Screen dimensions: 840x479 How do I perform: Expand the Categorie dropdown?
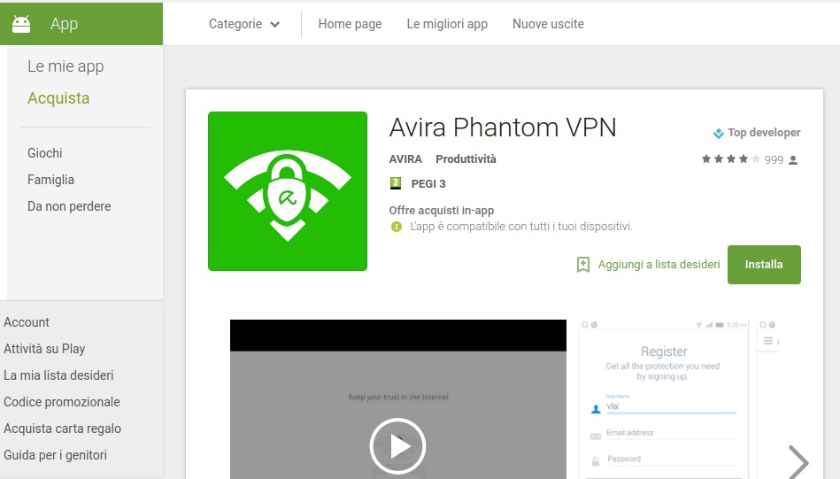(243, 24)
